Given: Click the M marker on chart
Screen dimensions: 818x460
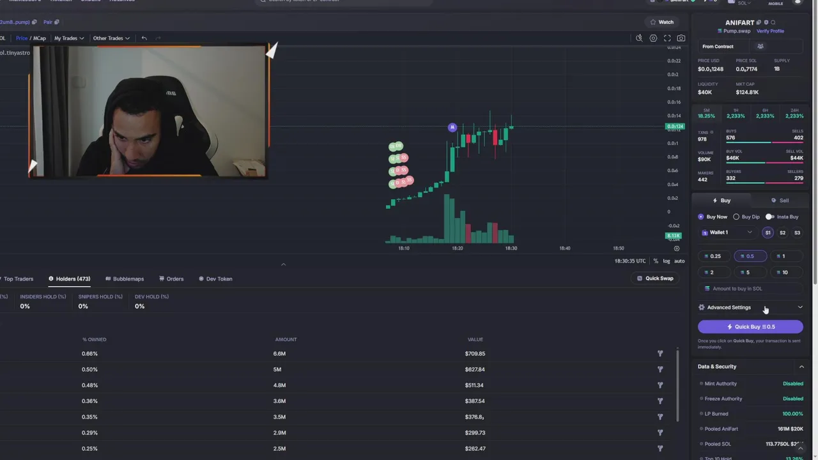Looking at the screenshot, I should pos(452,128).
